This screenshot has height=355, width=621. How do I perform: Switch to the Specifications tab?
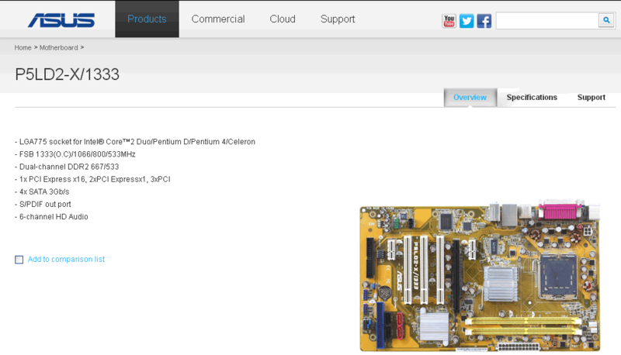click(532, 98)
